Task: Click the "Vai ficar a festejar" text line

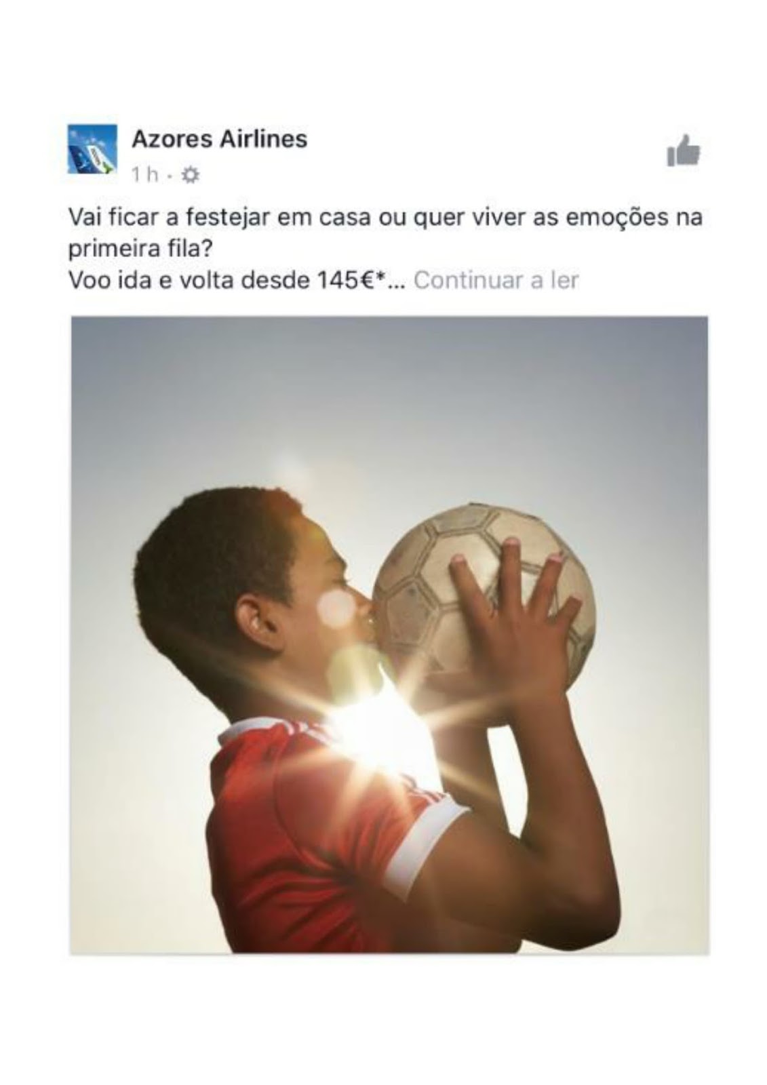Action: pyautogui.click(x=385, y=218)
